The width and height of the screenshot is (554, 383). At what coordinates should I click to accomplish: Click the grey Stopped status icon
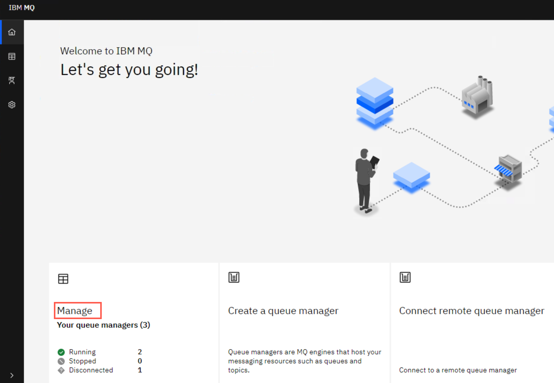61,361
